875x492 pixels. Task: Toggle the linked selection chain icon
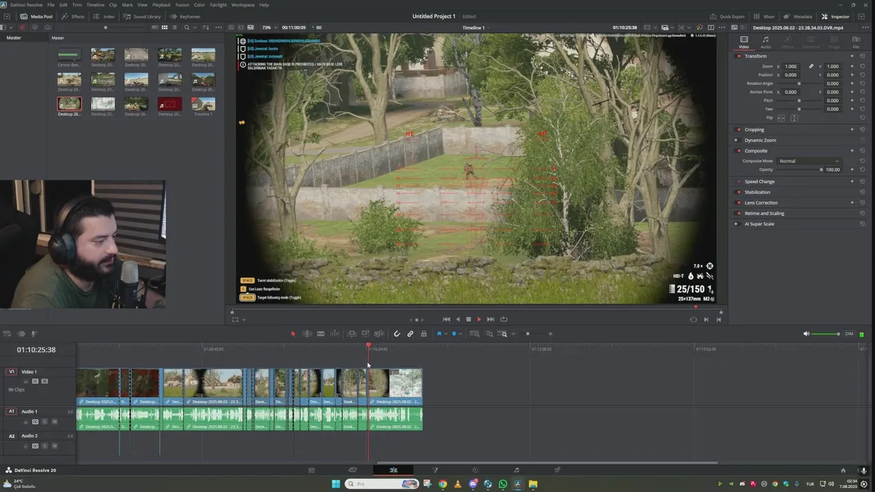pos(410,333)
